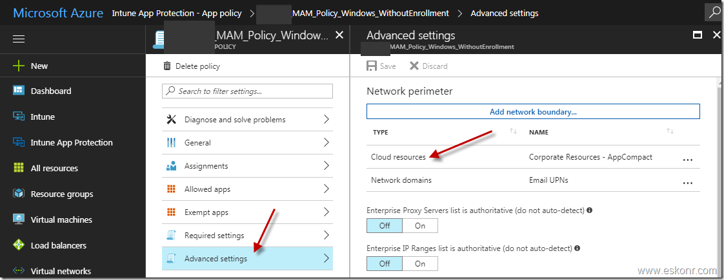Set Enterprise Proxy Servers authoritative to Off

click(385, 226)
